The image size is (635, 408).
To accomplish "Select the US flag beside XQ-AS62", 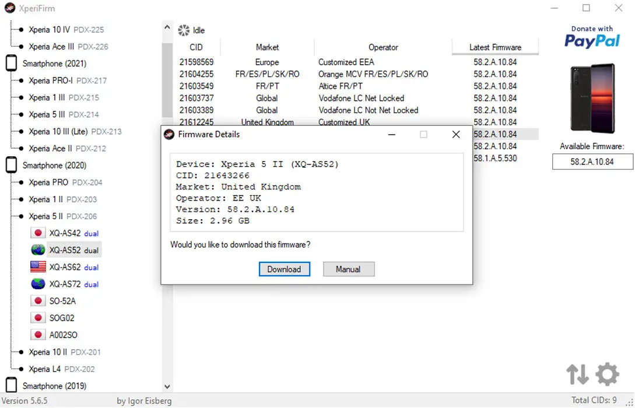I will pos(38,267).
